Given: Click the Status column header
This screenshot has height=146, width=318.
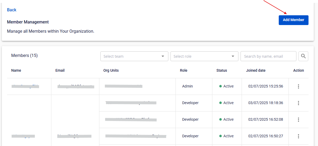Looking at the screenshot, I should tap(222, 70).
